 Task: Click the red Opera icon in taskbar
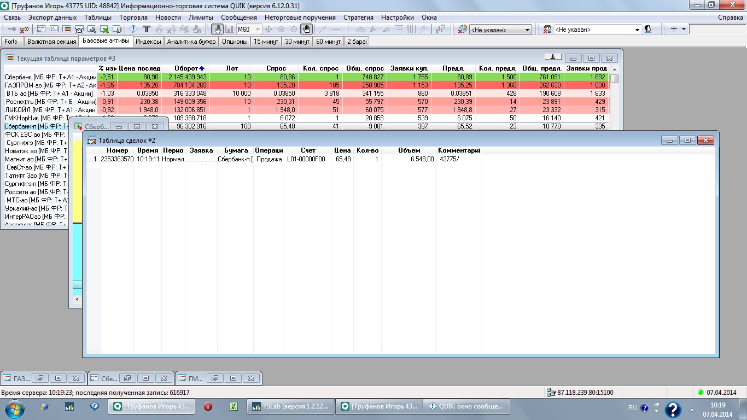(x=208, y=406)
